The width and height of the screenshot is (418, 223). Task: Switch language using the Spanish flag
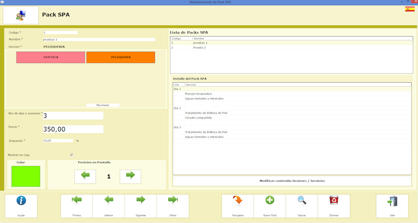[x=410, y=9]
